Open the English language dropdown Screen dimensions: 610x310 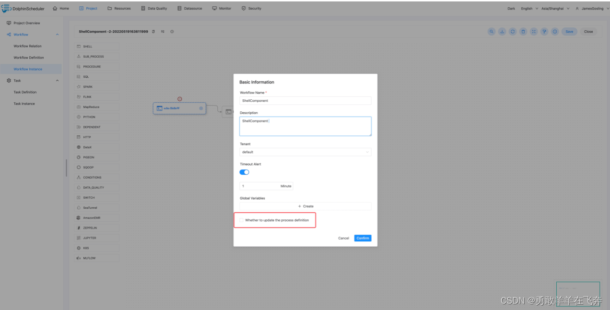pos(529,9)
